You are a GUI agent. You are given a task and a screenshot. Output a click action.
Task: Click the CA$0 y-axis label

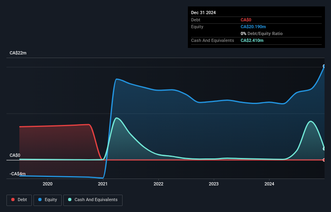coord(15,156)
